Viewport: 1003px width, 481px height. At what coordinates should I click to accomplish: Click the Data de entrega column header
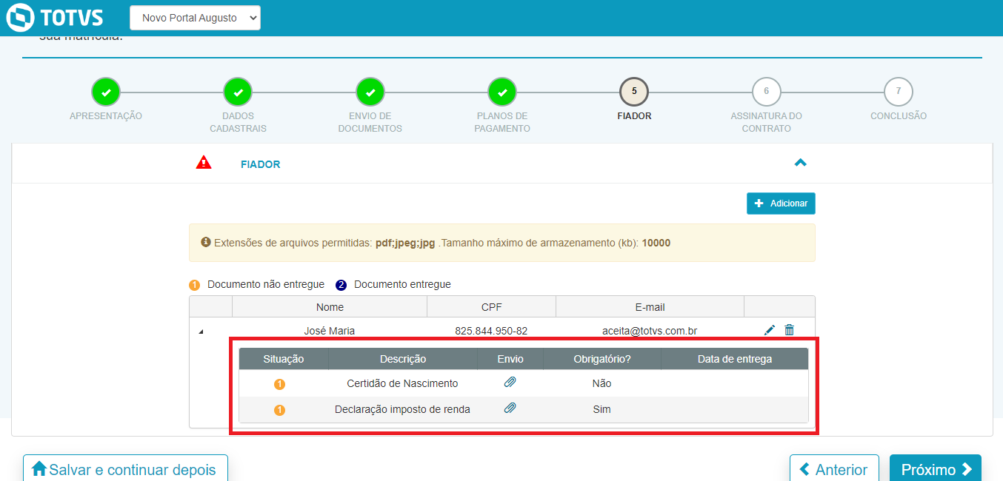coord(735,359)
